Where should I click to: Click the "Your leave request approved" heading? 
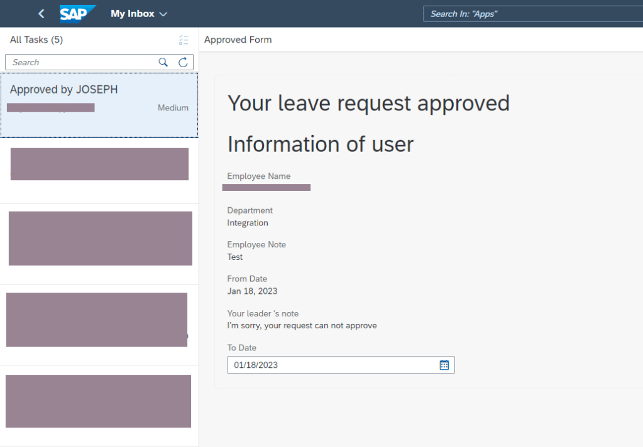click(368, 103)
